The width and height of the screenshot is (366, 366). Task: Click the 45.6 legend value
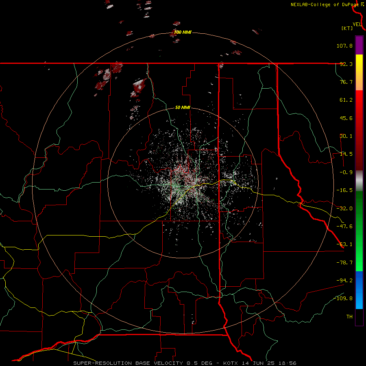click(x=346, y=118)
